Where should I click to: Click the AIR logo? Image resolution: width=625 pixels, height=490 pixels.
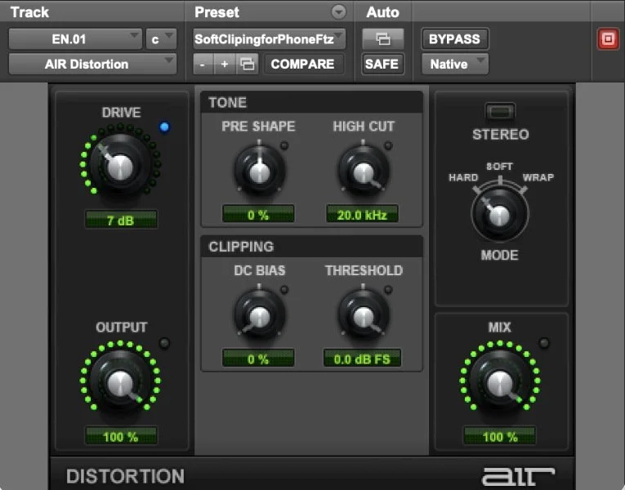(518, 476)
